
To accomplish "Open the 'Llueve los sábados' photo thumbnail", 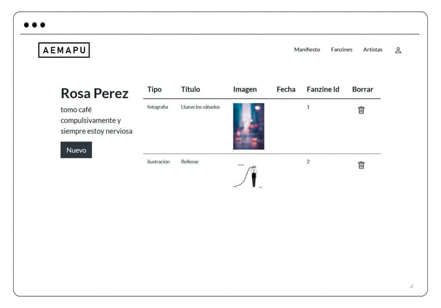I will [x=248, y=126].
